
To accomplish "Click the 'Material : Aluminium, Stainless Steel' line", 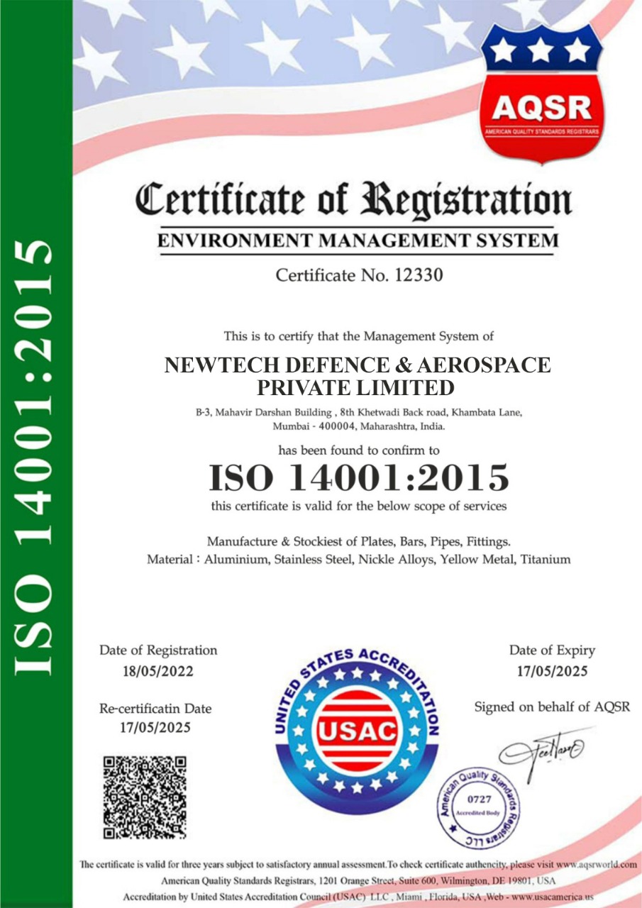I will [x=359, y=560].
